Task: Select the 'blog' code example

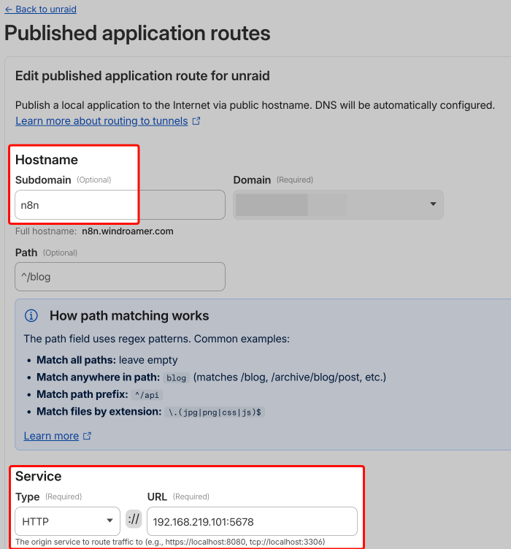Action: click(x=176, y=377)
